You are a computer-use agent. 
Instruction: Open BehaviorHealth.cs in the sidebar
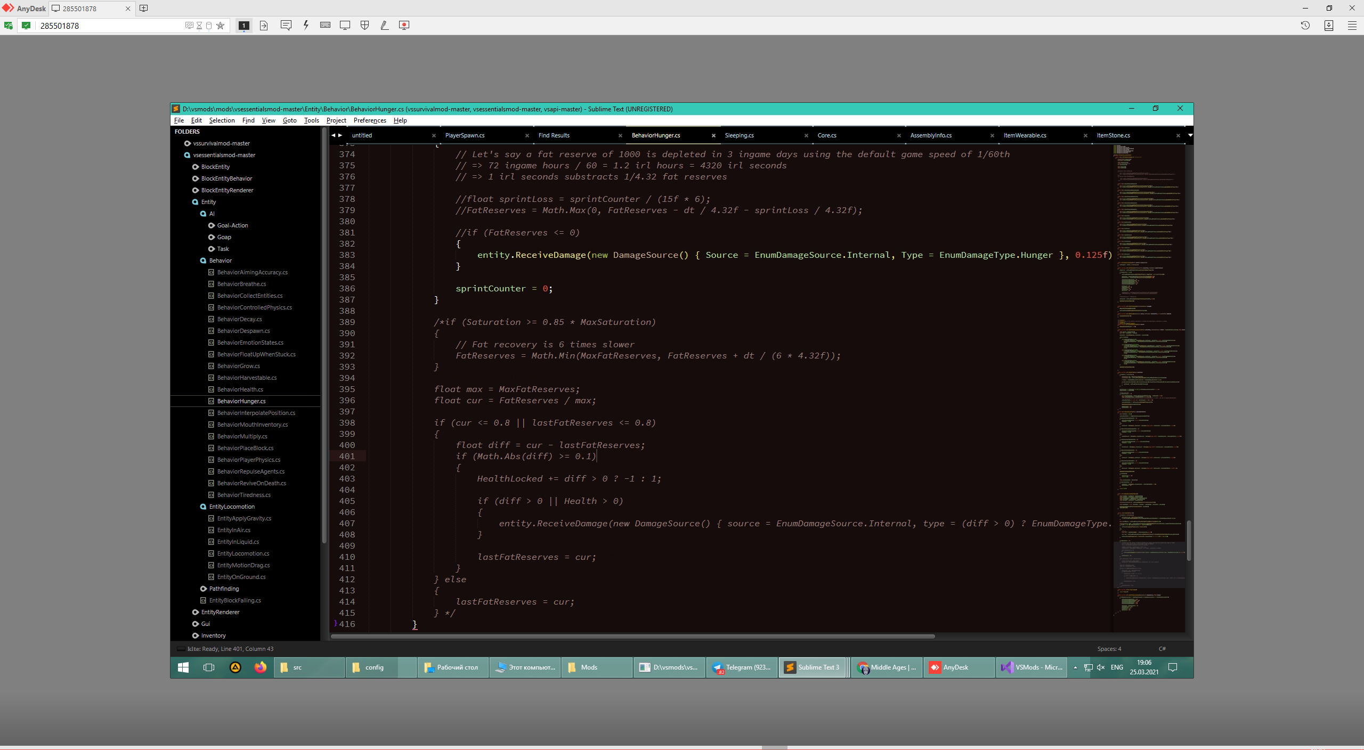point(240,389)
